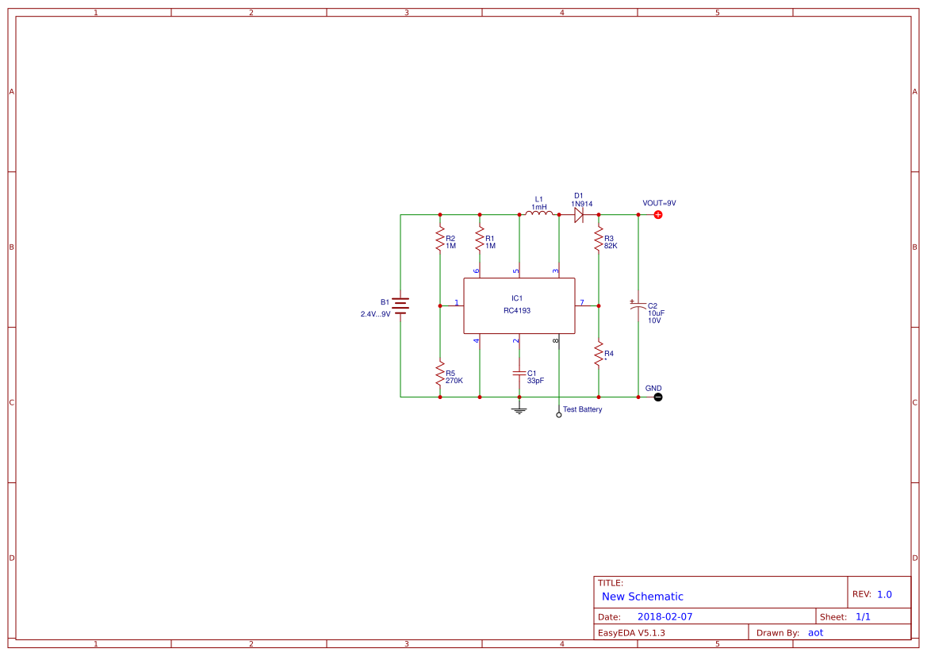The height and width of the screenshot is (656, 927).
Task: Click pin number 8 of IC1
Action: click(556, 341)
